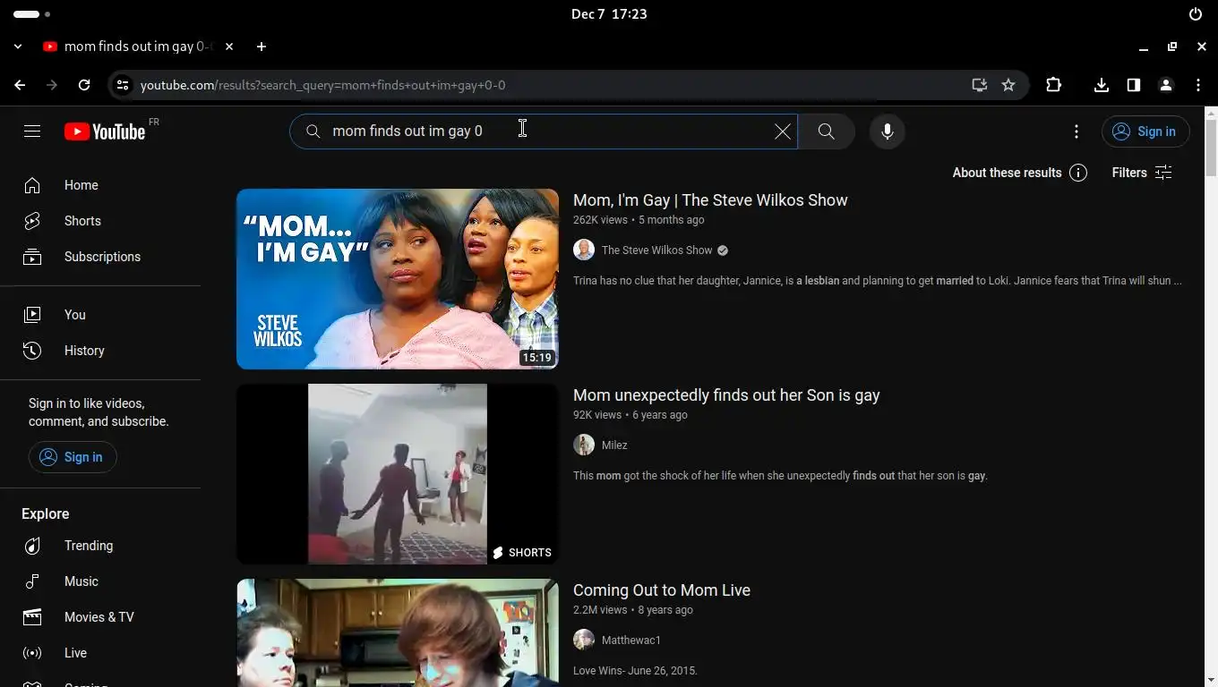Open the site information icon in address bar
1218x687 pixels.
pyautogui.click(x=123, y=85)
